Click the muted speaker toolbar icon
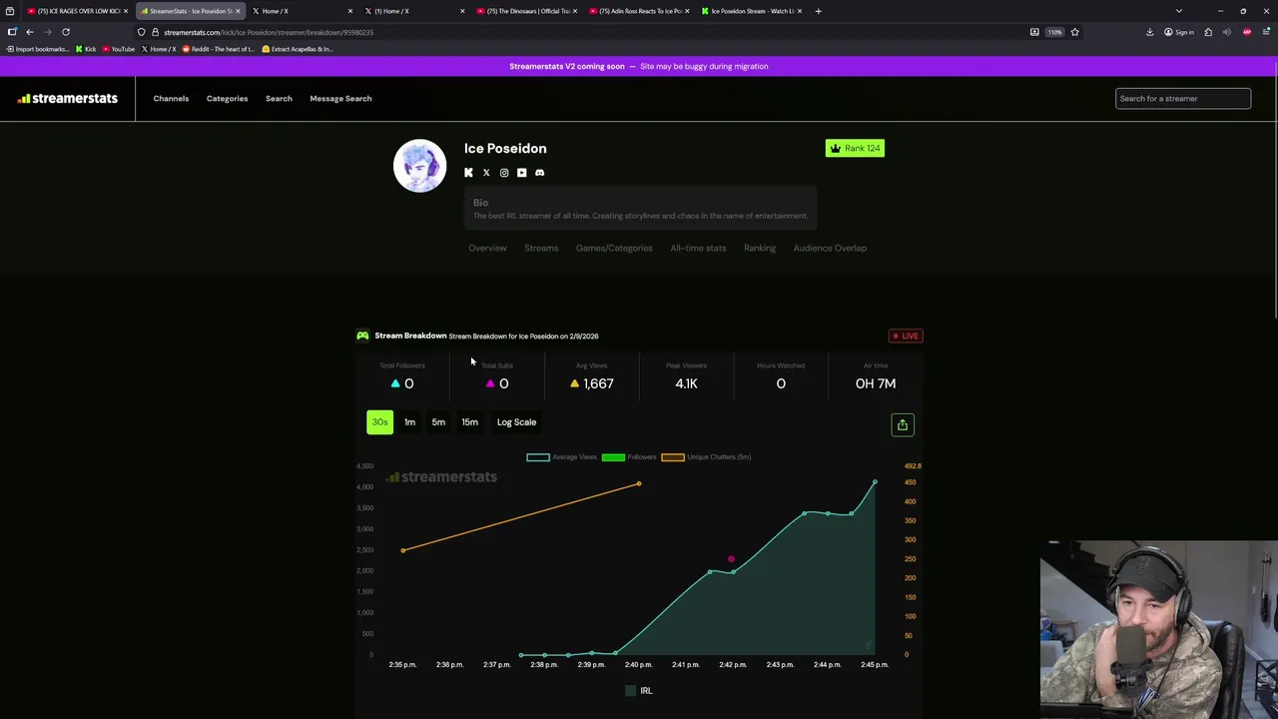Screen dimensions: 1278x719 (1227, 32)
